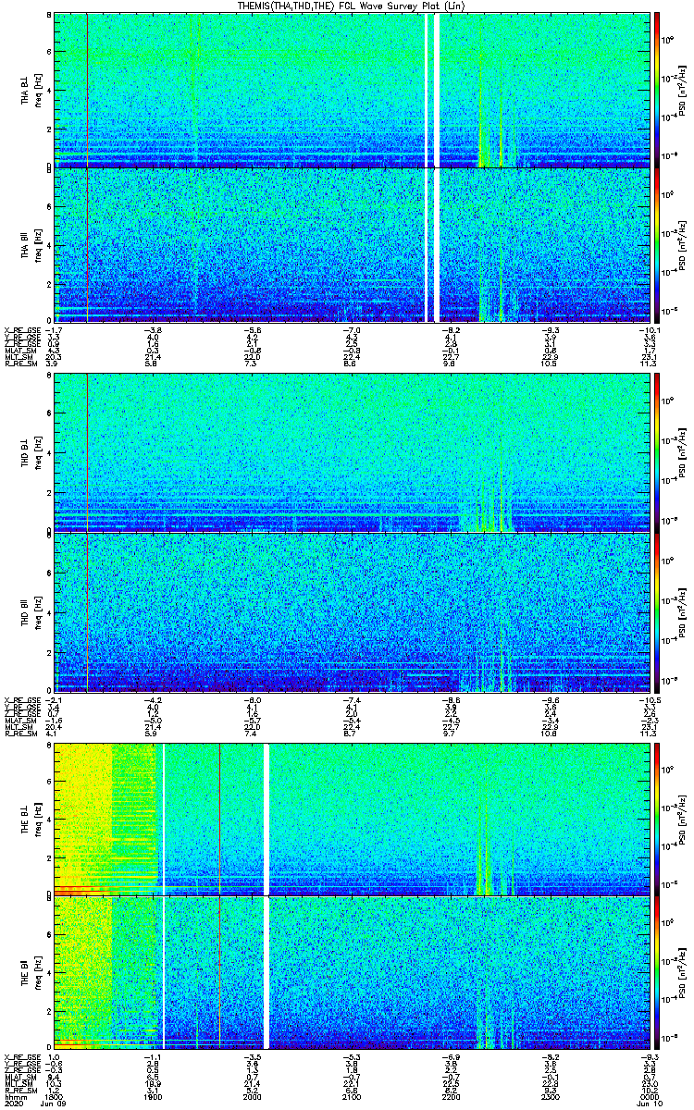Click the THE B-perpendicular PSD color bar

(x=656, y=820)
